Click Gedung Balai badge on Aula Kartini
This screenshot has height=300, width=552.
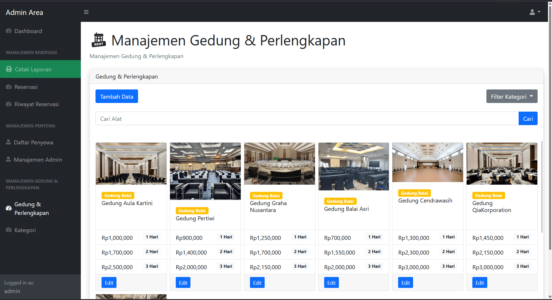point(118,196)
